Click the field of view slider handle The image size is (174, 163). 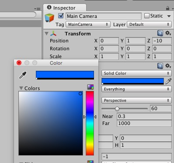(x=117, y=109)
